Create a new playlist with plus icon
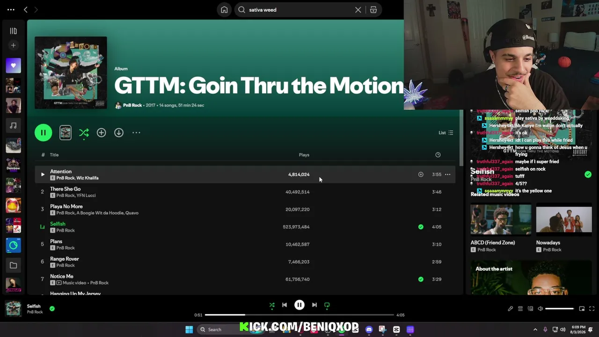Image resolution: width=599 pixels, height=337 pixels. (x=13, y=45)
